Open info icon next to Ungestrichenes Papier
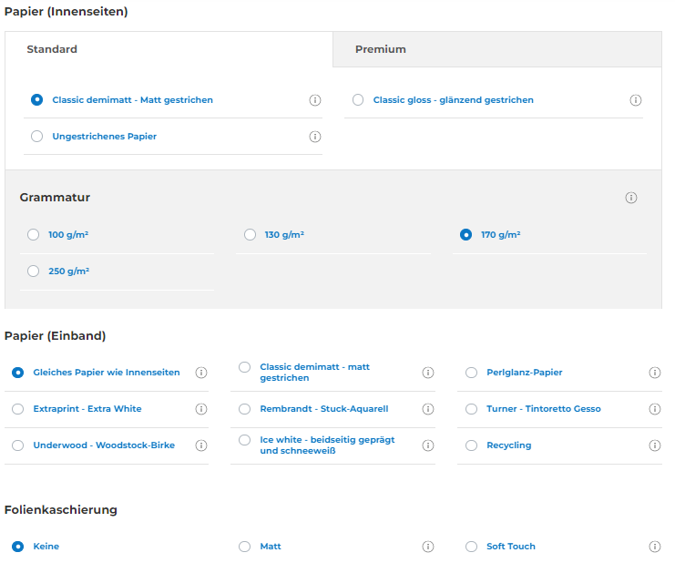 tap(315, 137)
